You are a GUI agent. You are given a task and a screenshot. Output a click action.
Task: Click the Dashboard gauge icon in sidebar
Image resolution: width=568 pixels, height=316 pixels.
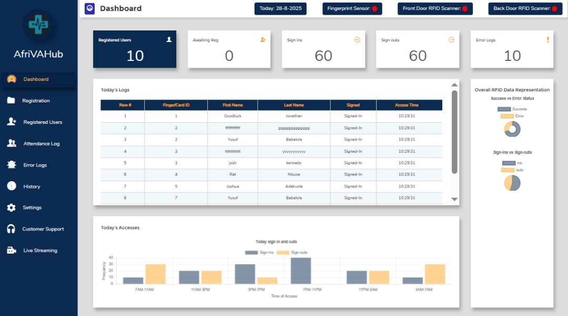click(x=12, y=79)
